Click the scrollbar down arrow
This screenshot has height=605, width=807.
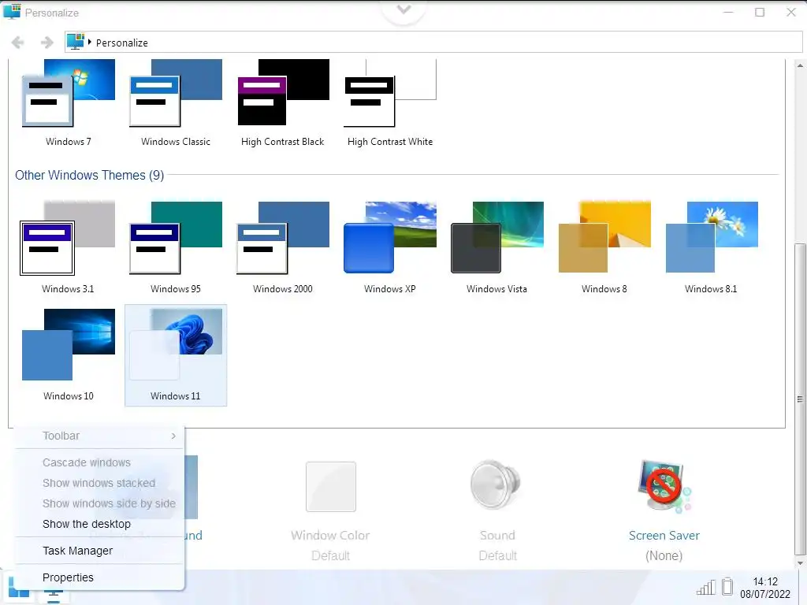(800, 563)
